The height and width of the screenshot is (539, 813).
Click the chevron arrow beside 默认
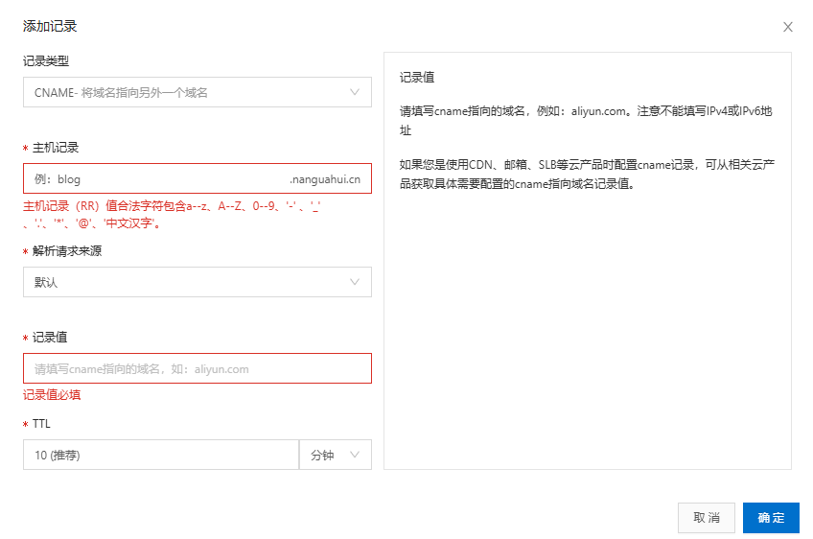356,282
